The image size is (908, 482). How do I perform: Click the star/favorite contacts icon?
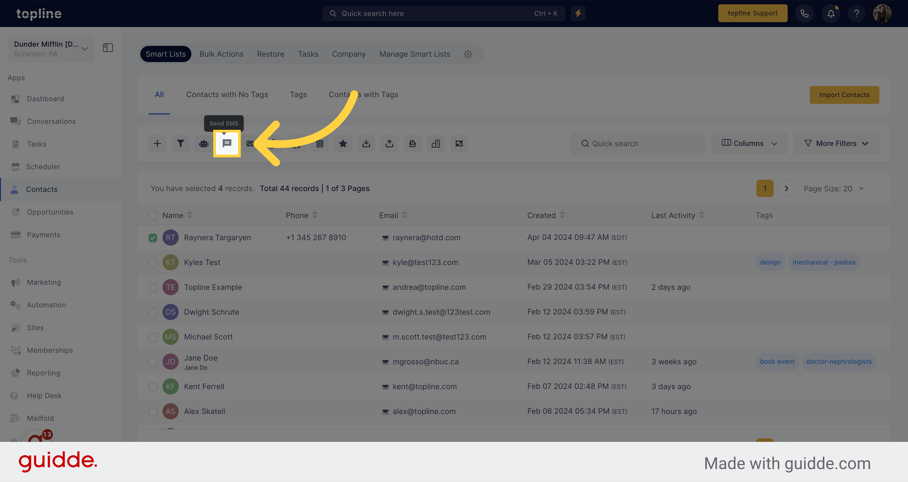(343, 143)
